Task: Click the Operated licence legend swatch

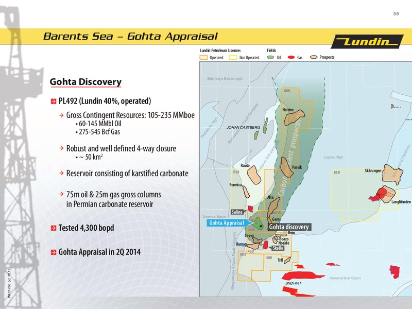Action: [x=203, y=58]
